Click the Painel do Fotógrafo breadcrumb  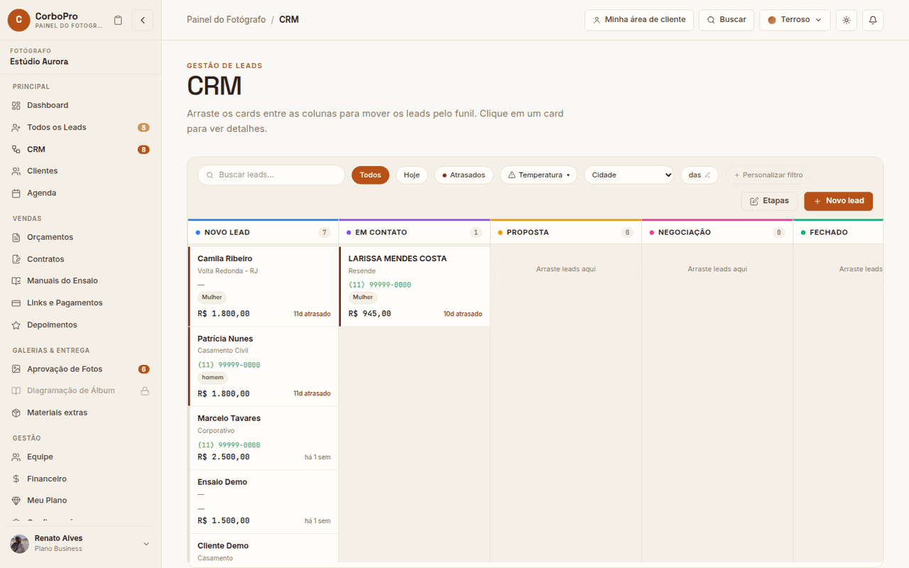pyautogui.click(x=225, y=20)
